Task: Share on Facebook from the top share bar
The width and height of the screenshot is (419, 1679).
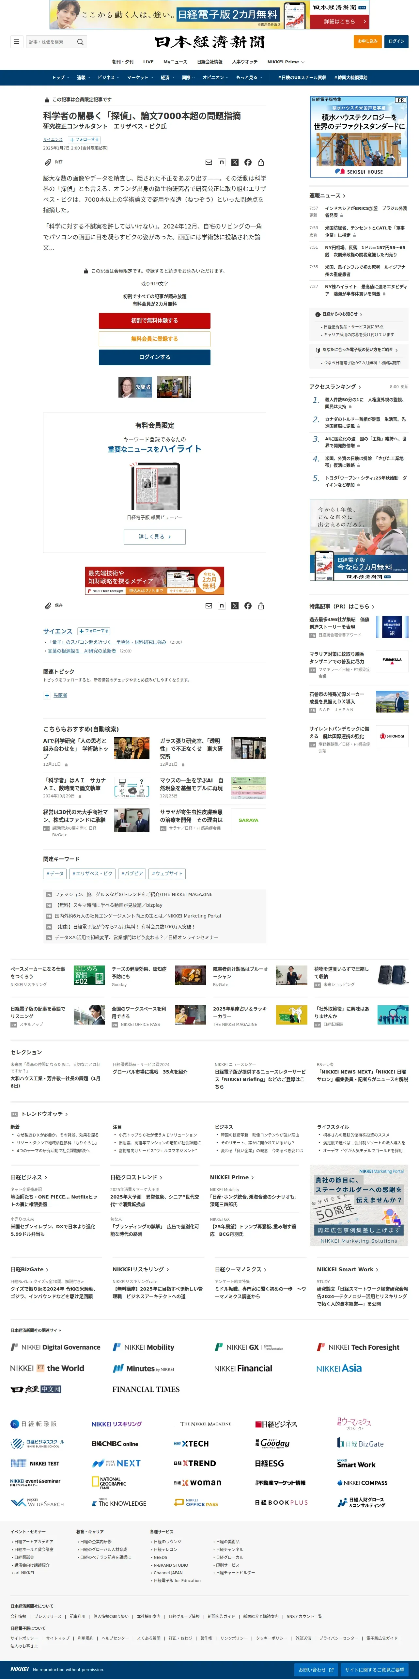Action: 248,162
